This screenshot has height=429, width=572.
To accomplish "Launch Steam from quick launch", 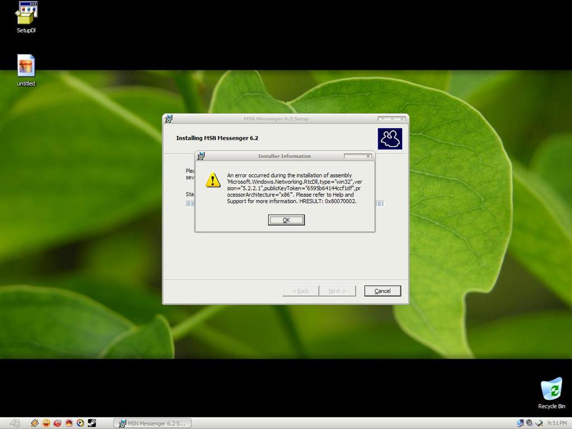I will tap(92, 423).
